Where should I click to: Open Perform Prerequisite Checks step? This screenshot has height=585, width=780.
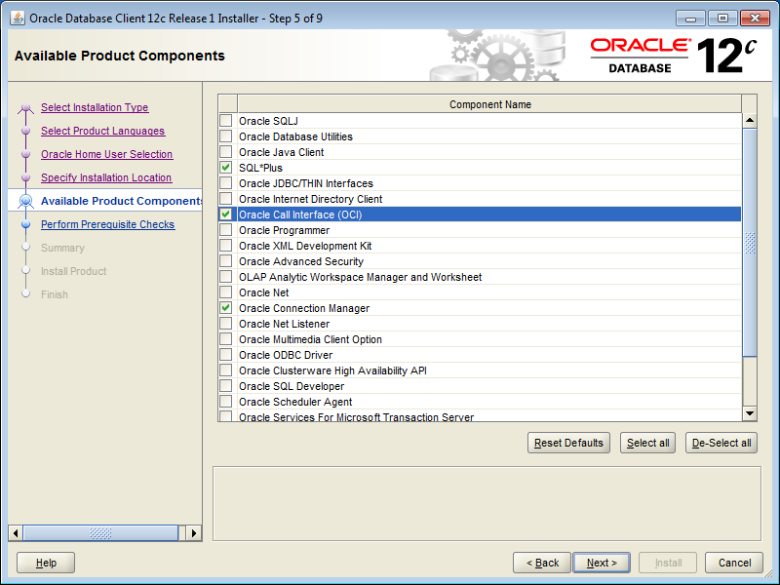click(108, 224)
